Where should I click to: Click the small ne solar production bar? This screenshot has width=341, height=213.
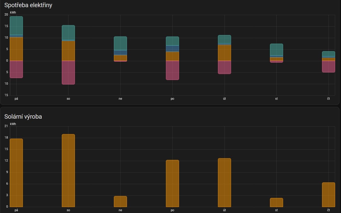pyautogui.click(x=120, y=201)
